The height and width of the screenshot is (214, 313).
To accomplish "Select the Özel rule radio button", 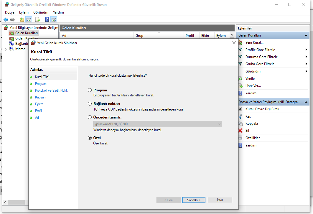I will pos(90,138).
